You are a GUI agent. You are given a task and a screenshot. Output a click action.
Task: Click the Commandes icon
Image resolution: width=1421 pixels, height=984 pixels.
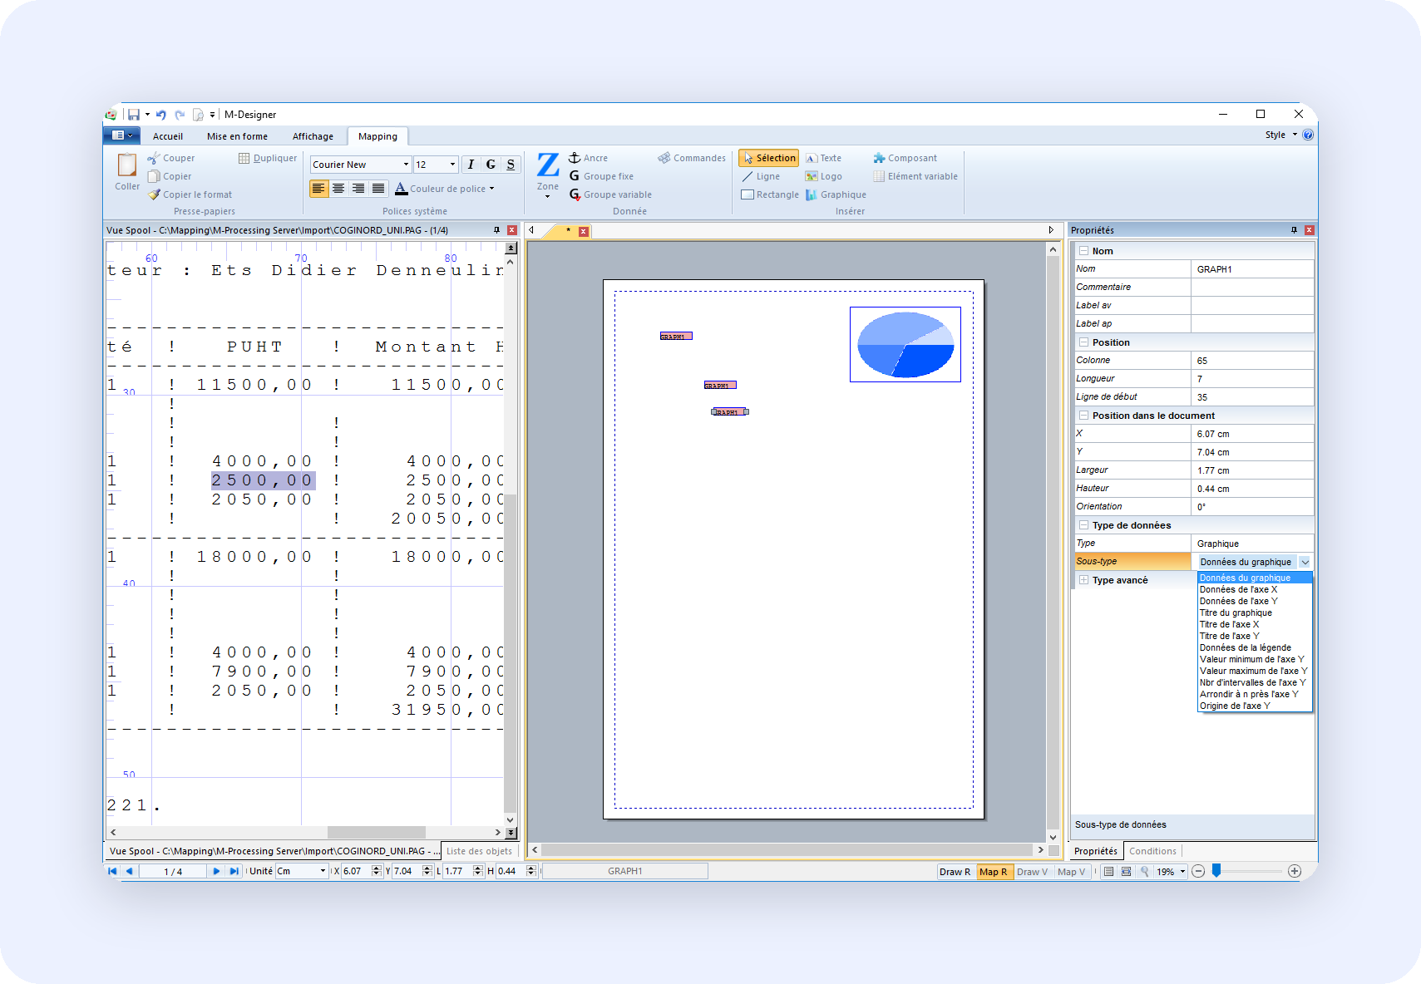pos(664,158)
